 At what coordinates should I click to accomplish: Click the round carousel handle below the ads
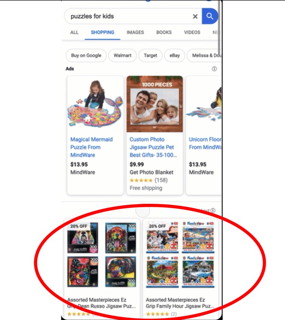click(x=142, y=211)
